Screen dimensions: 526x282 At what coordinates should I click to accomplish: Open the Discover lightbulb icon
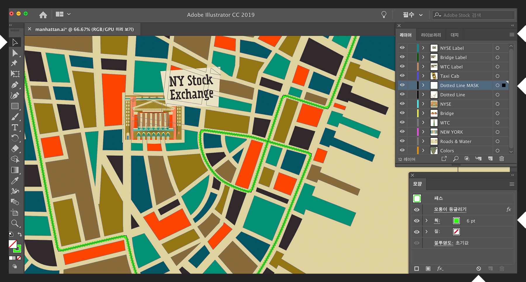384,15
